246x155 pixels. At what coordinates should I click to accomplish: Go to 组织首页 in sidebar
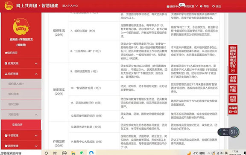point(11,53)
